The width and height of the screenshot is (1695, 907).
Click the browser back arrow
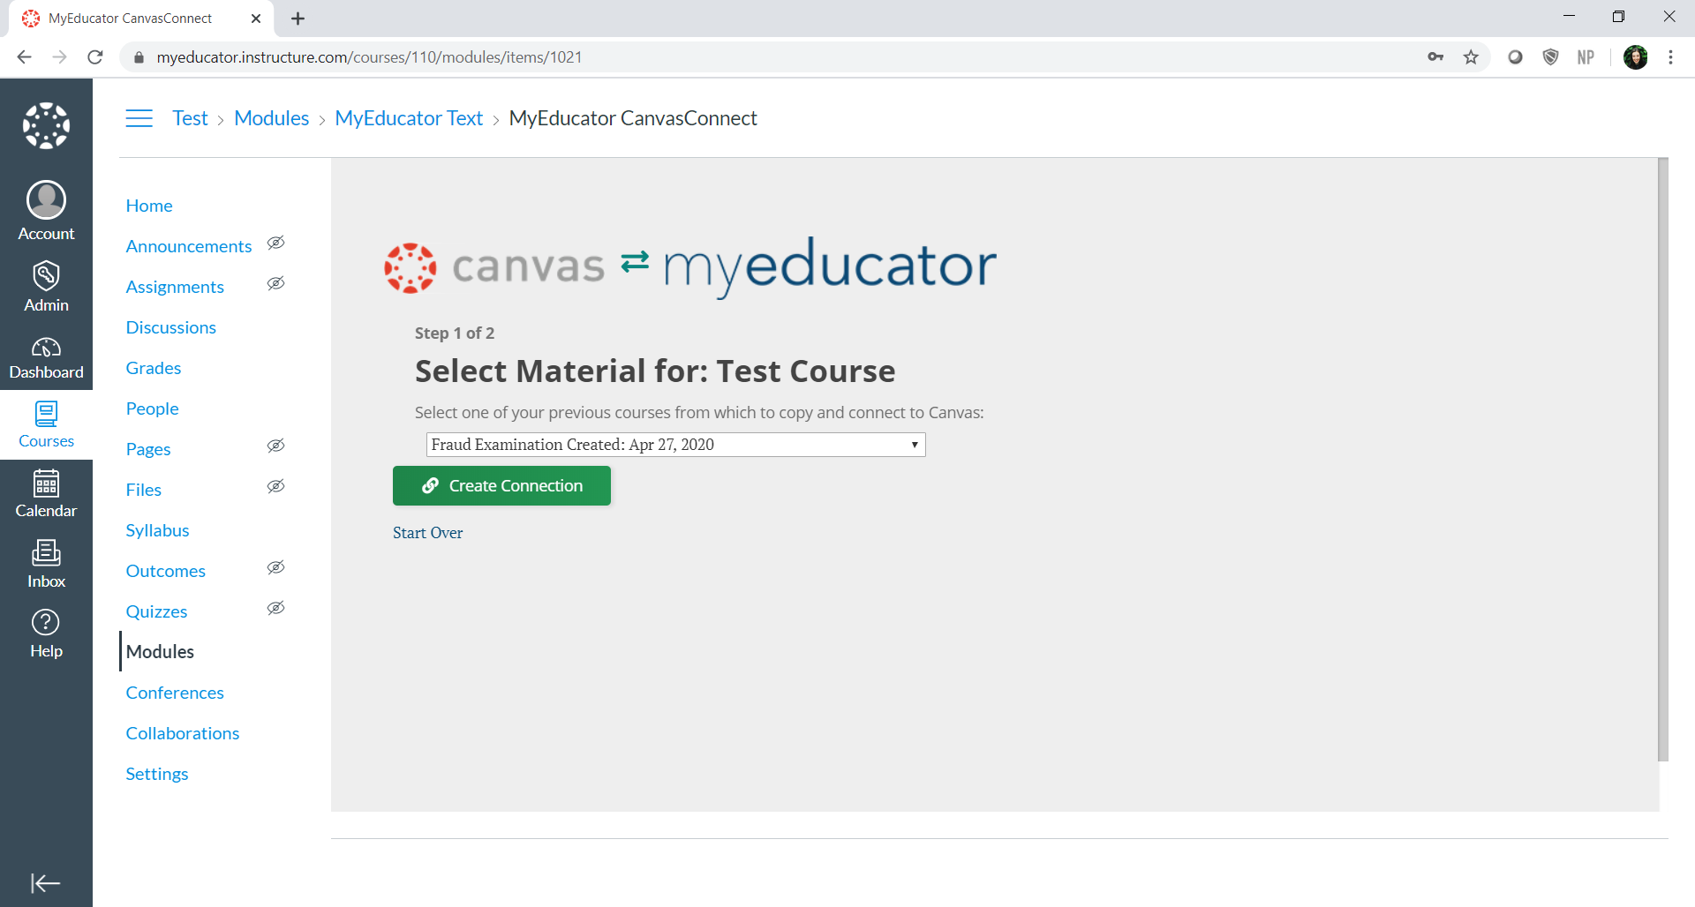pos(24,57)
